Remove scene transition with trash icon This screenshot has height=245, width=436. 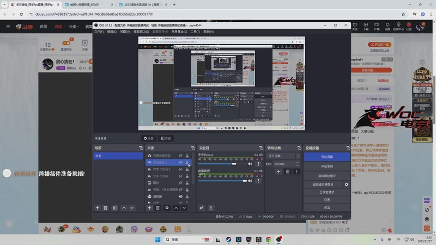[288, 171]
